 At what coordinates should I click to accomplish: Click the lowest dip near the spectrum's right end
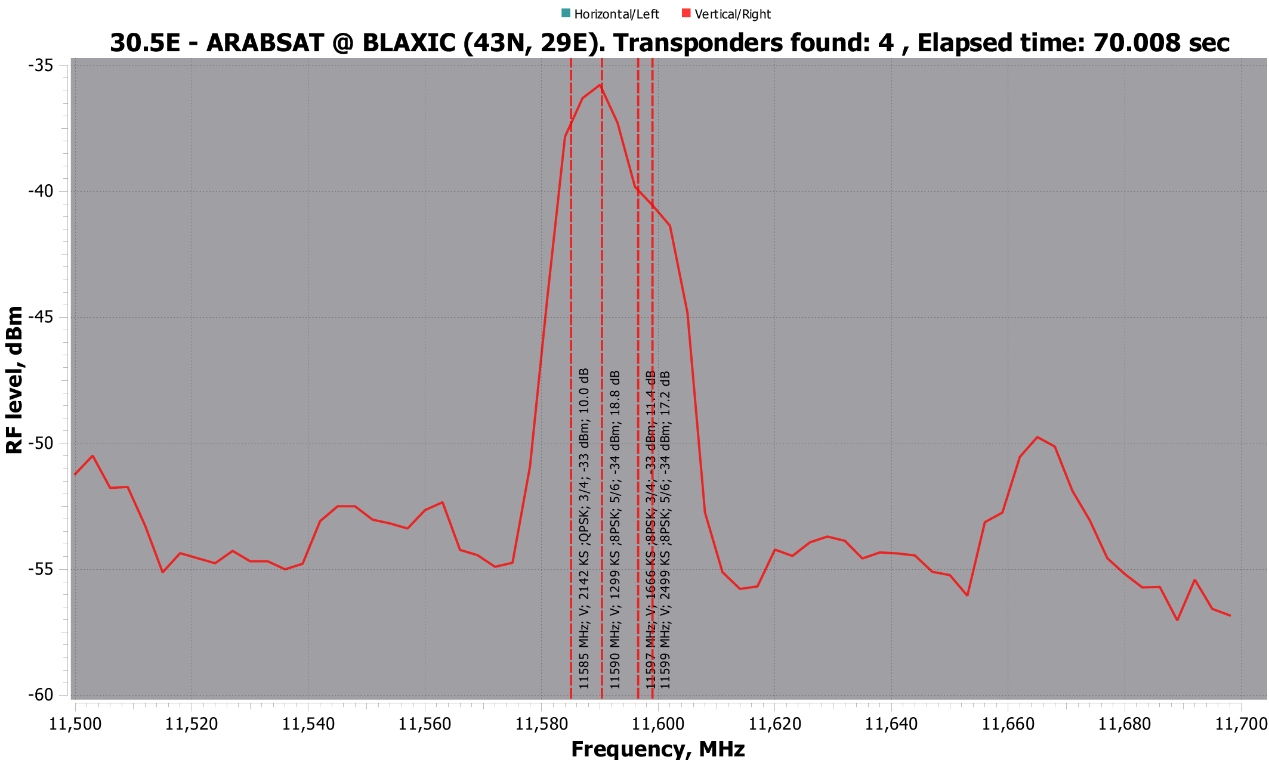pyautogui.click(x=1177, y=620)
